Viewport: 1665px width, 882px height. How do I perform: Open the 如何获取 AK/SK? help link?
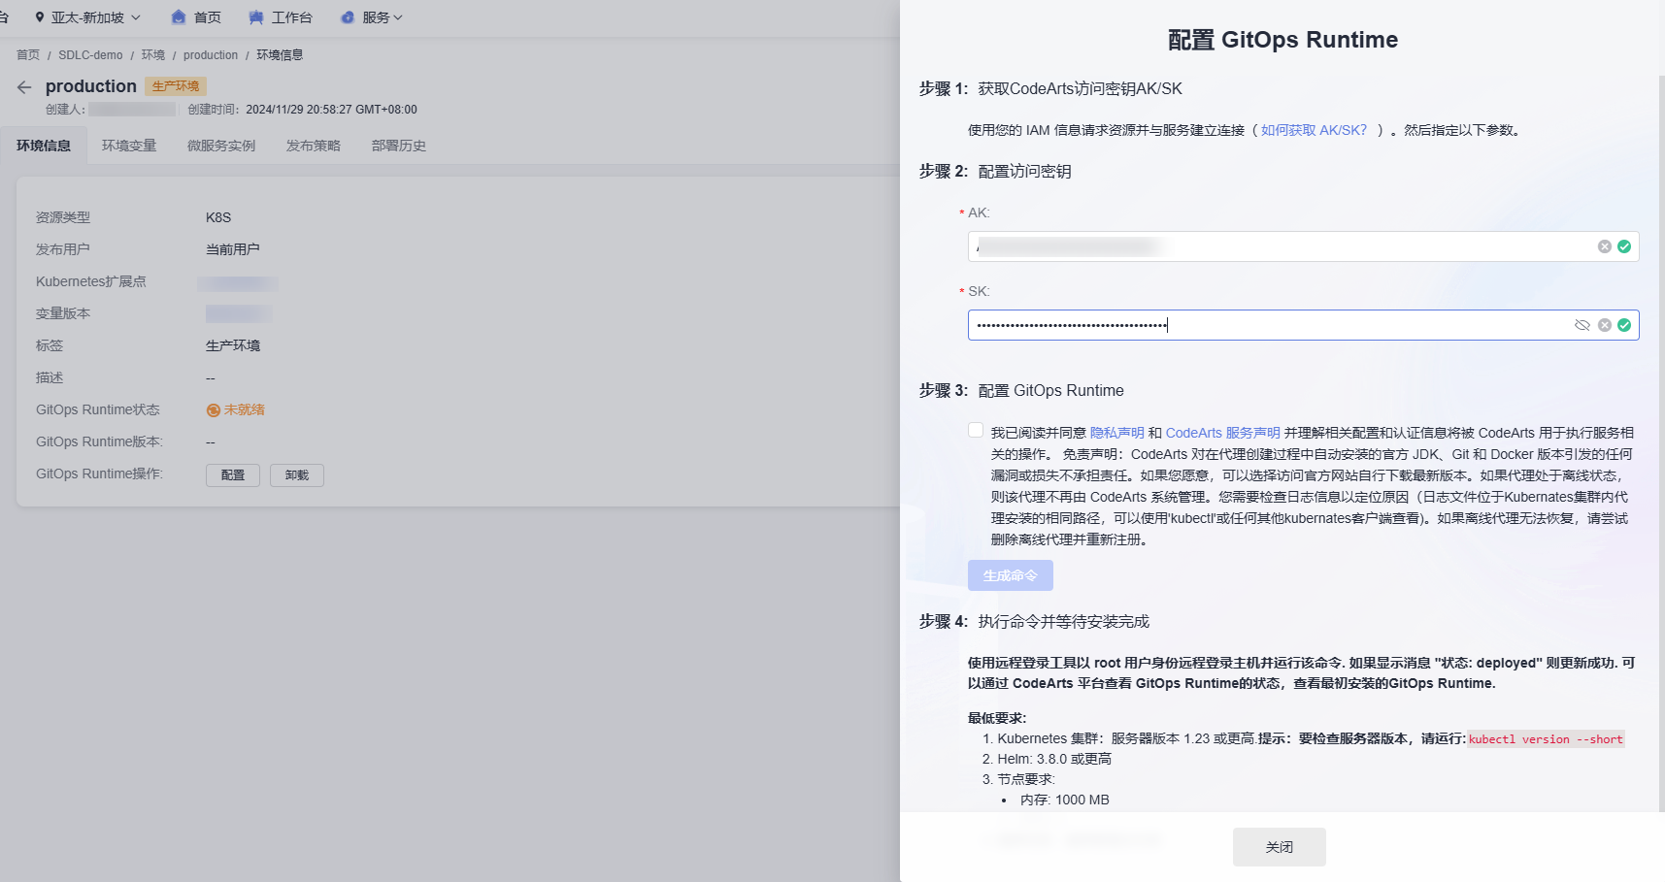point(1314,130)
